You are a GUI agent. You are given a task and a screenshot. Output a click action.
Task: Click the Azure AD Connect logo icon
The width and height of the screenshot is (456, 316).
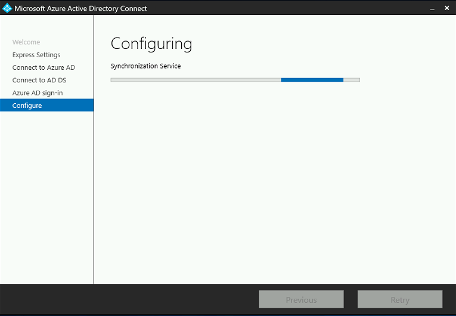(x=7, y=8)
